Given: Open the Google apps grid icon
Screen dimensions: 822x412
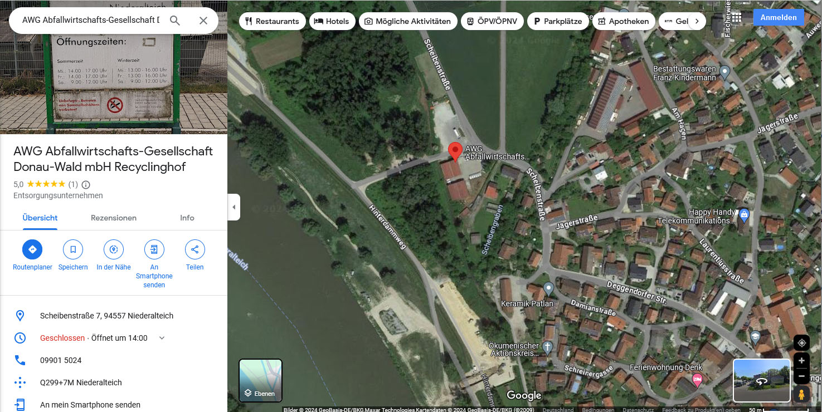Looking at the screenshot, I should (x=736, y=17).
